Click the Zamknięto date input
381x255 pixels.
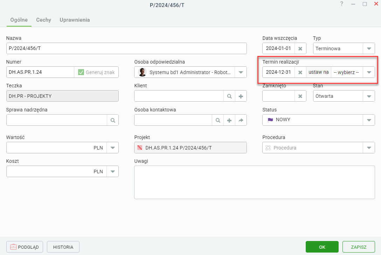[279, 96]
